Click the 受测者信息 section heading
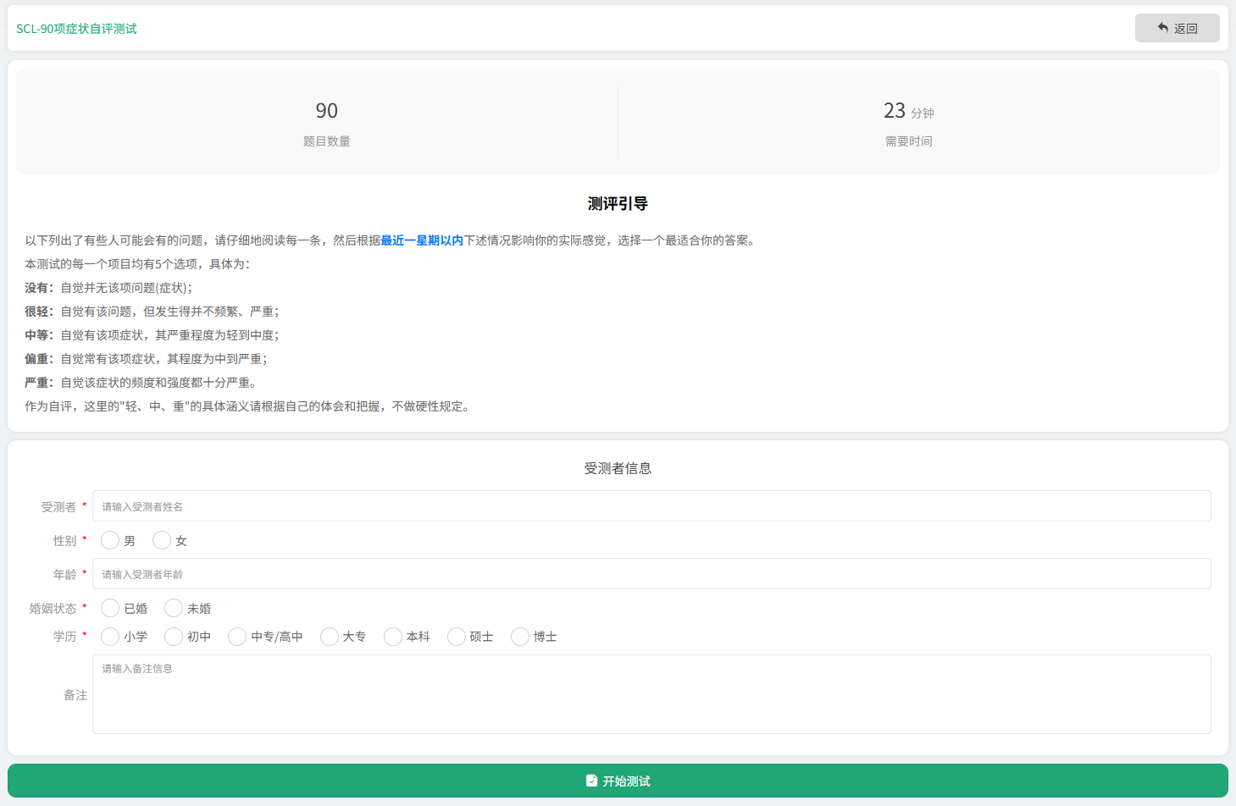The width and height of the screenshot is (1236, 806). (x=618, y=468)
